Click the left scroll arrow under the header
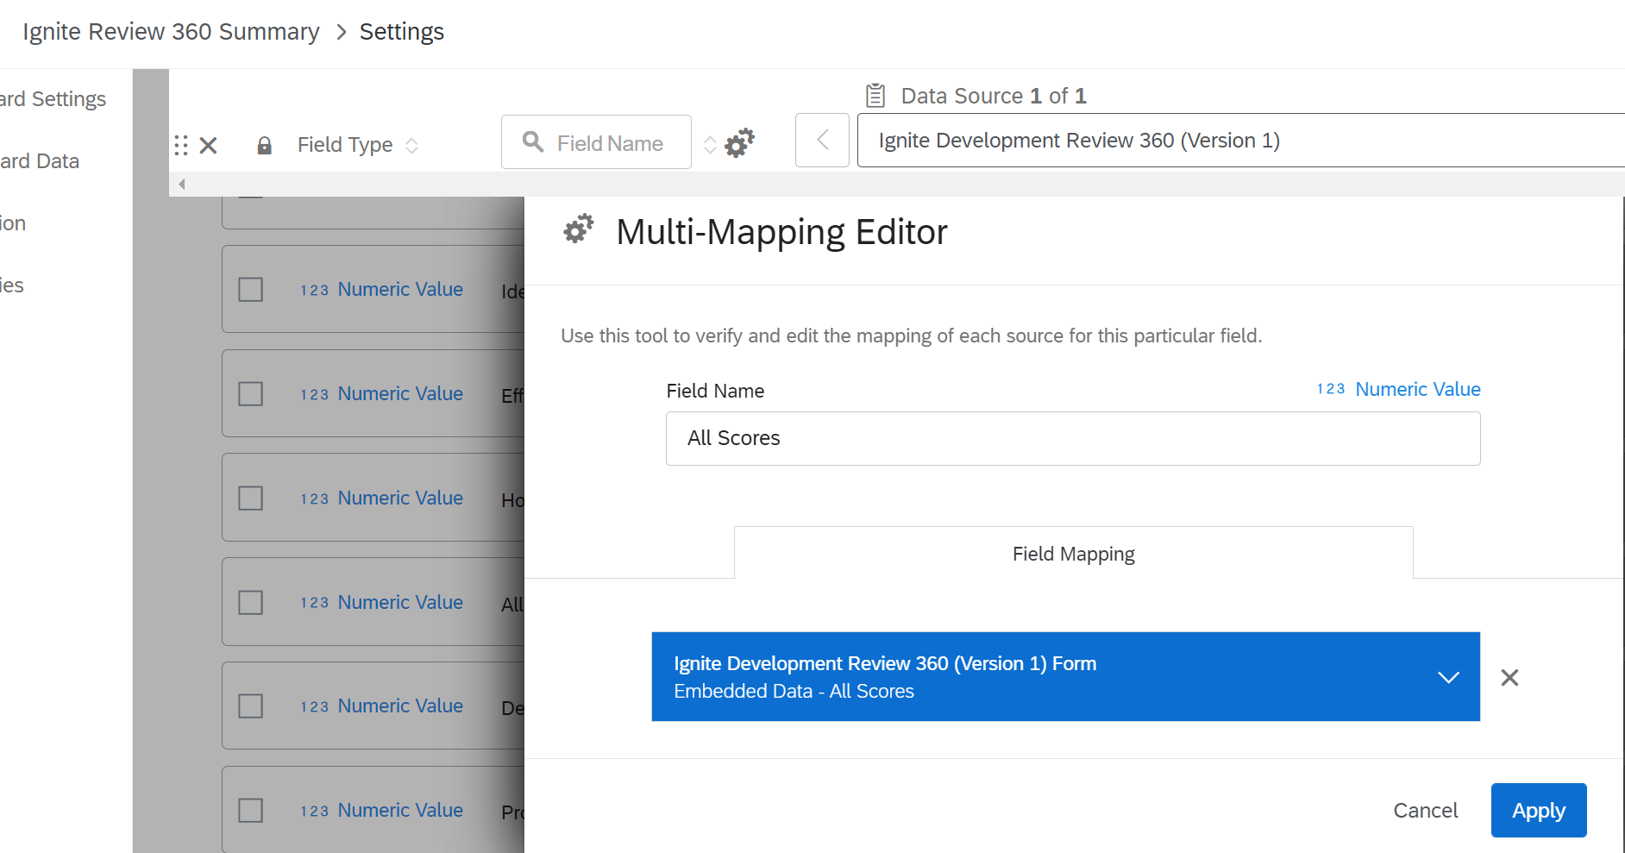This screenshot has width=1625, height=853. click(182, 184)
